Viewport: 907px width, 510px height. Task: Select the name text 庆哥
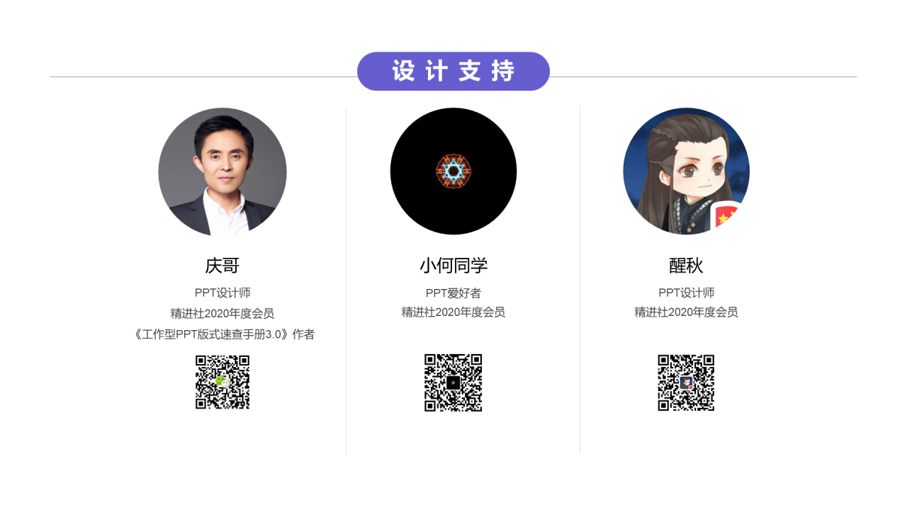point(222,266)
